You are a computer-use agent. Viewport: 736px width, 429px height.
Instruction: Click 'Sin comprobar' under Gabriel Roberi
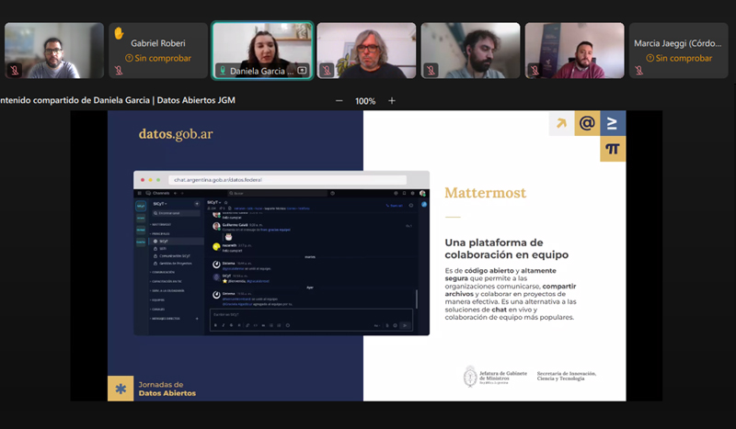[x=163, y=58]
